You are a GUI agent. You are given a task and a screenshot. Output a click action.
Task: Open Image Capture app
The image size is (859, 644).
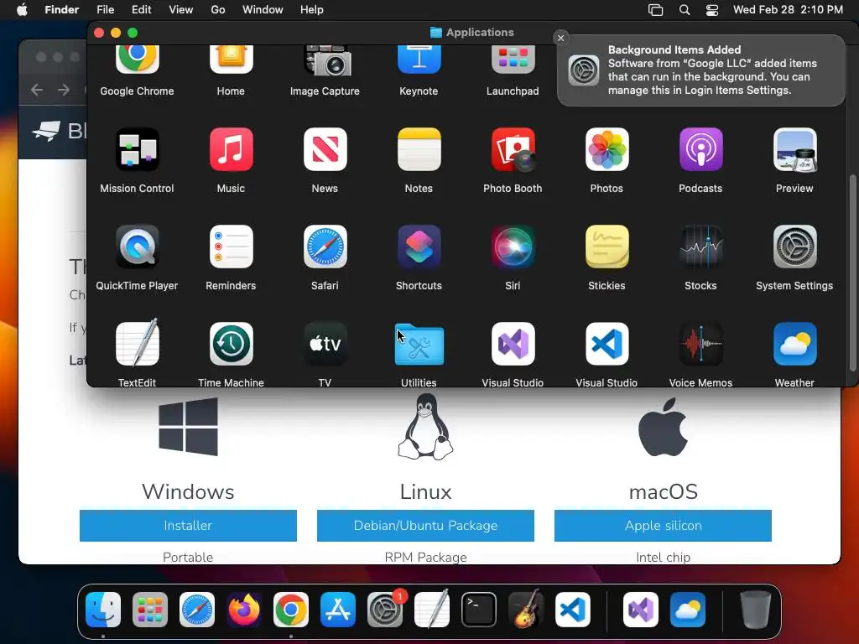327,60
